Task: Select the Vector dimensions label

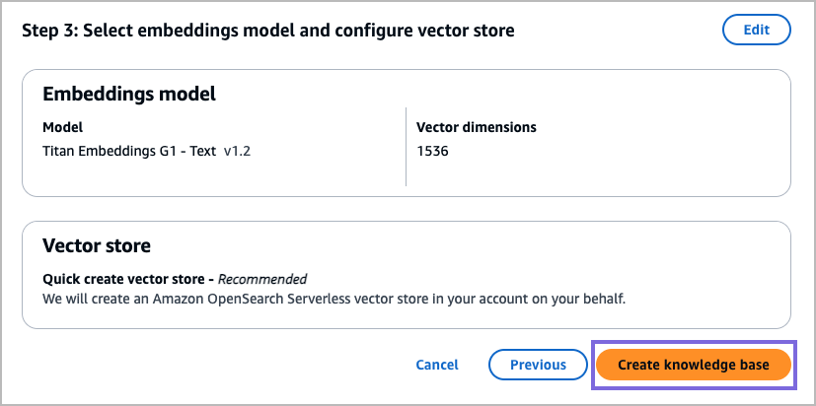Action: 477,127
